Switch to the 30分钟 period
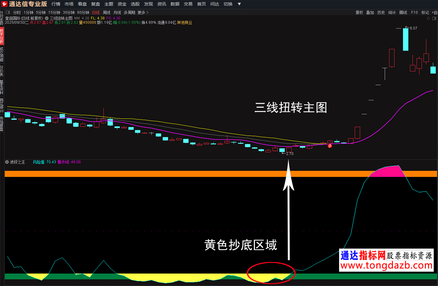The image size is (438, 286). point(69,12)
